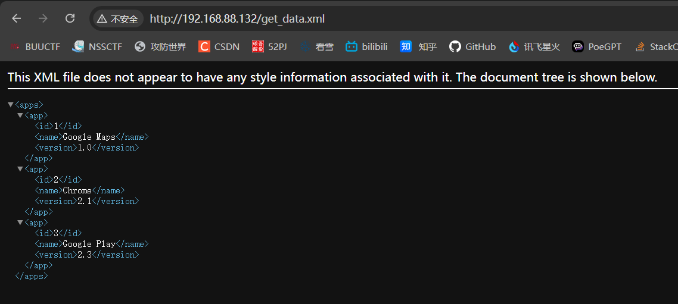Click the browser back arrow

pyautogui.click(x=16, y=18)
